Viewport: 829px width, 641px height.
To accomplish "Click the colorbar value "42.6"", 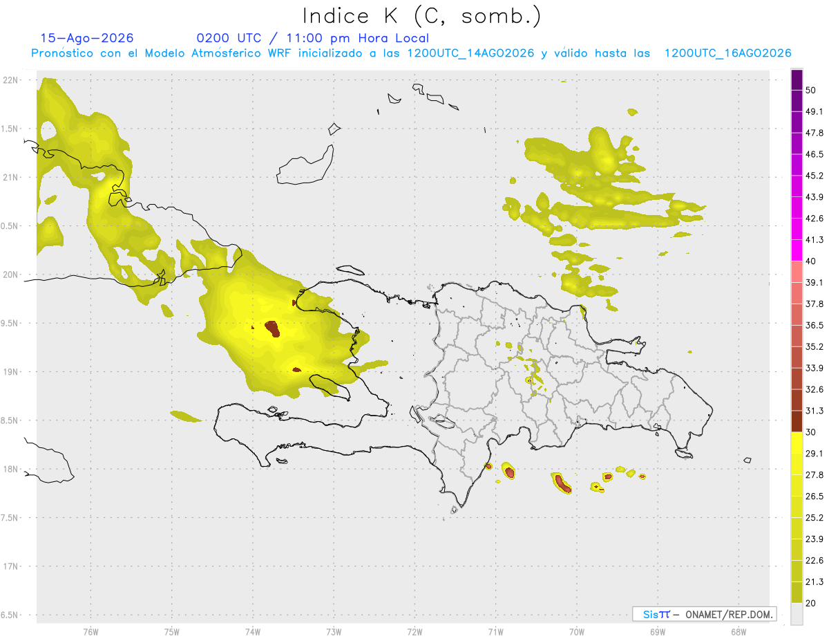I will pyautogui.click(x=814, y=219).
